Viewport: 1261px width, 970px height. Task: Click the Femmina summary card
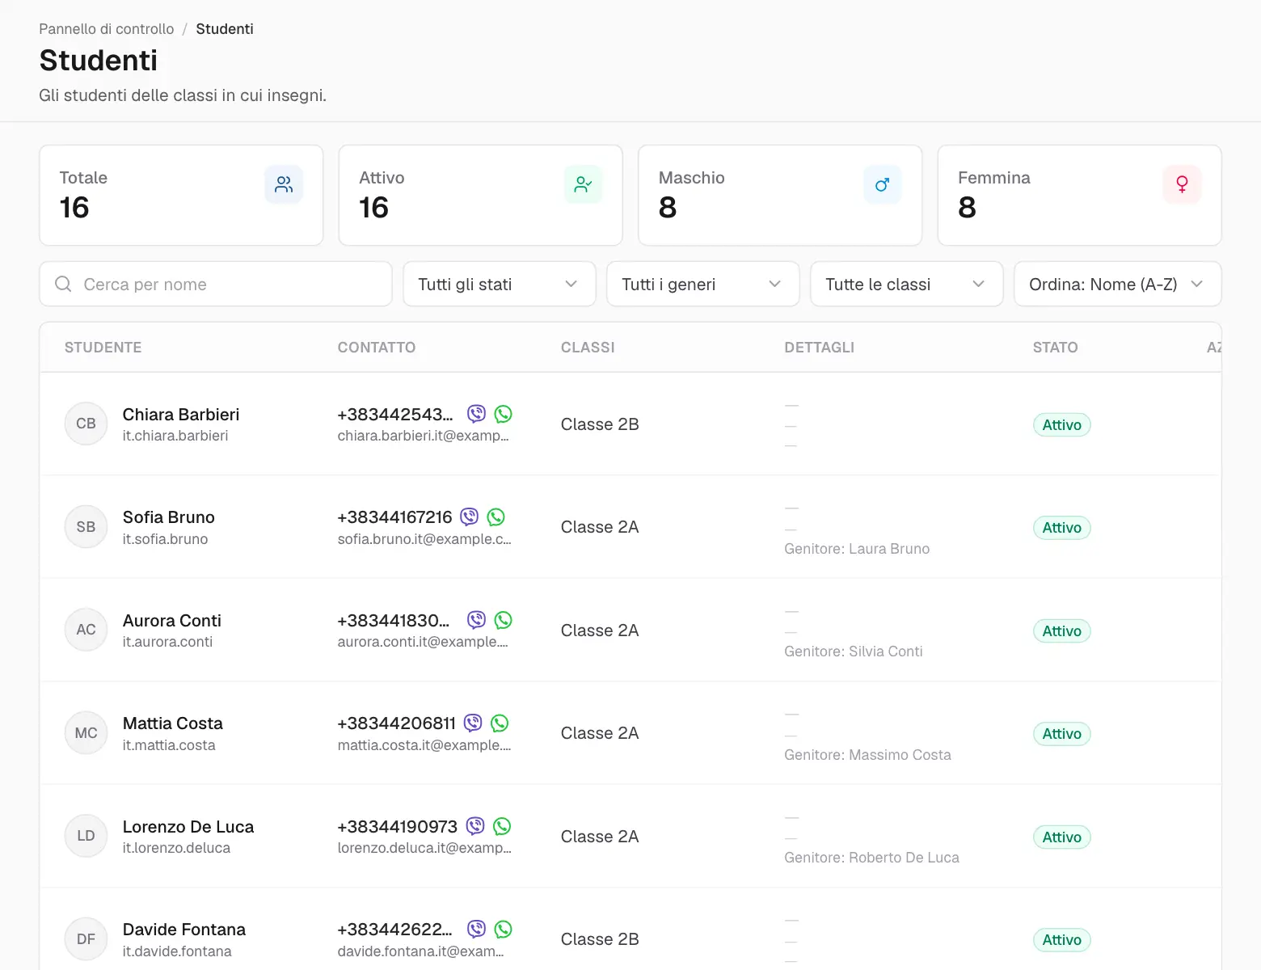click(1080, 195)
